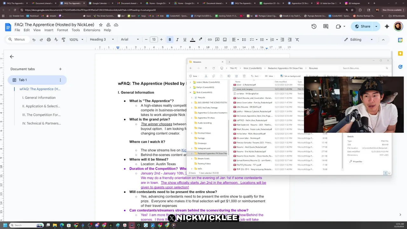The width and height of the screenshot is (407, 229).
Task: Click the Redo arrow in the Docs toolbar
Action: pyautogui.click(x=41, y=39)
